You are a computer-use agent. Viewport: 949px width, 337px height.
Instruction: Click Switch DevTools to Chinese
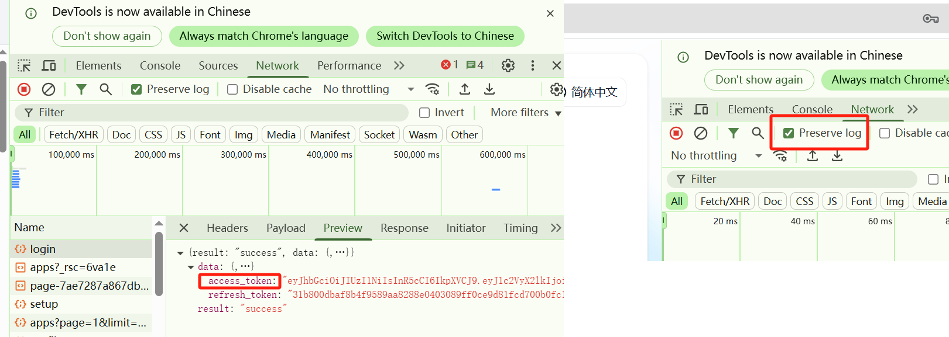click(x=445, y=36)
